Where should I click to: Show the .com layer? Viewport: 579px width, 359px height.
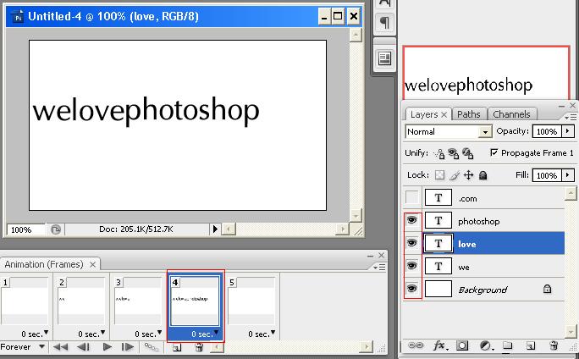(x=411, y=197)
